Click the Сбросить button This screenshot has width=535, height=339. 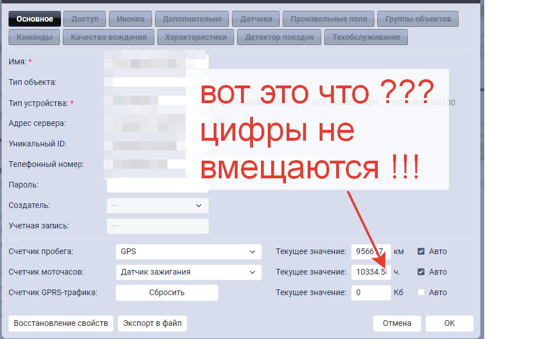[167, 292]
